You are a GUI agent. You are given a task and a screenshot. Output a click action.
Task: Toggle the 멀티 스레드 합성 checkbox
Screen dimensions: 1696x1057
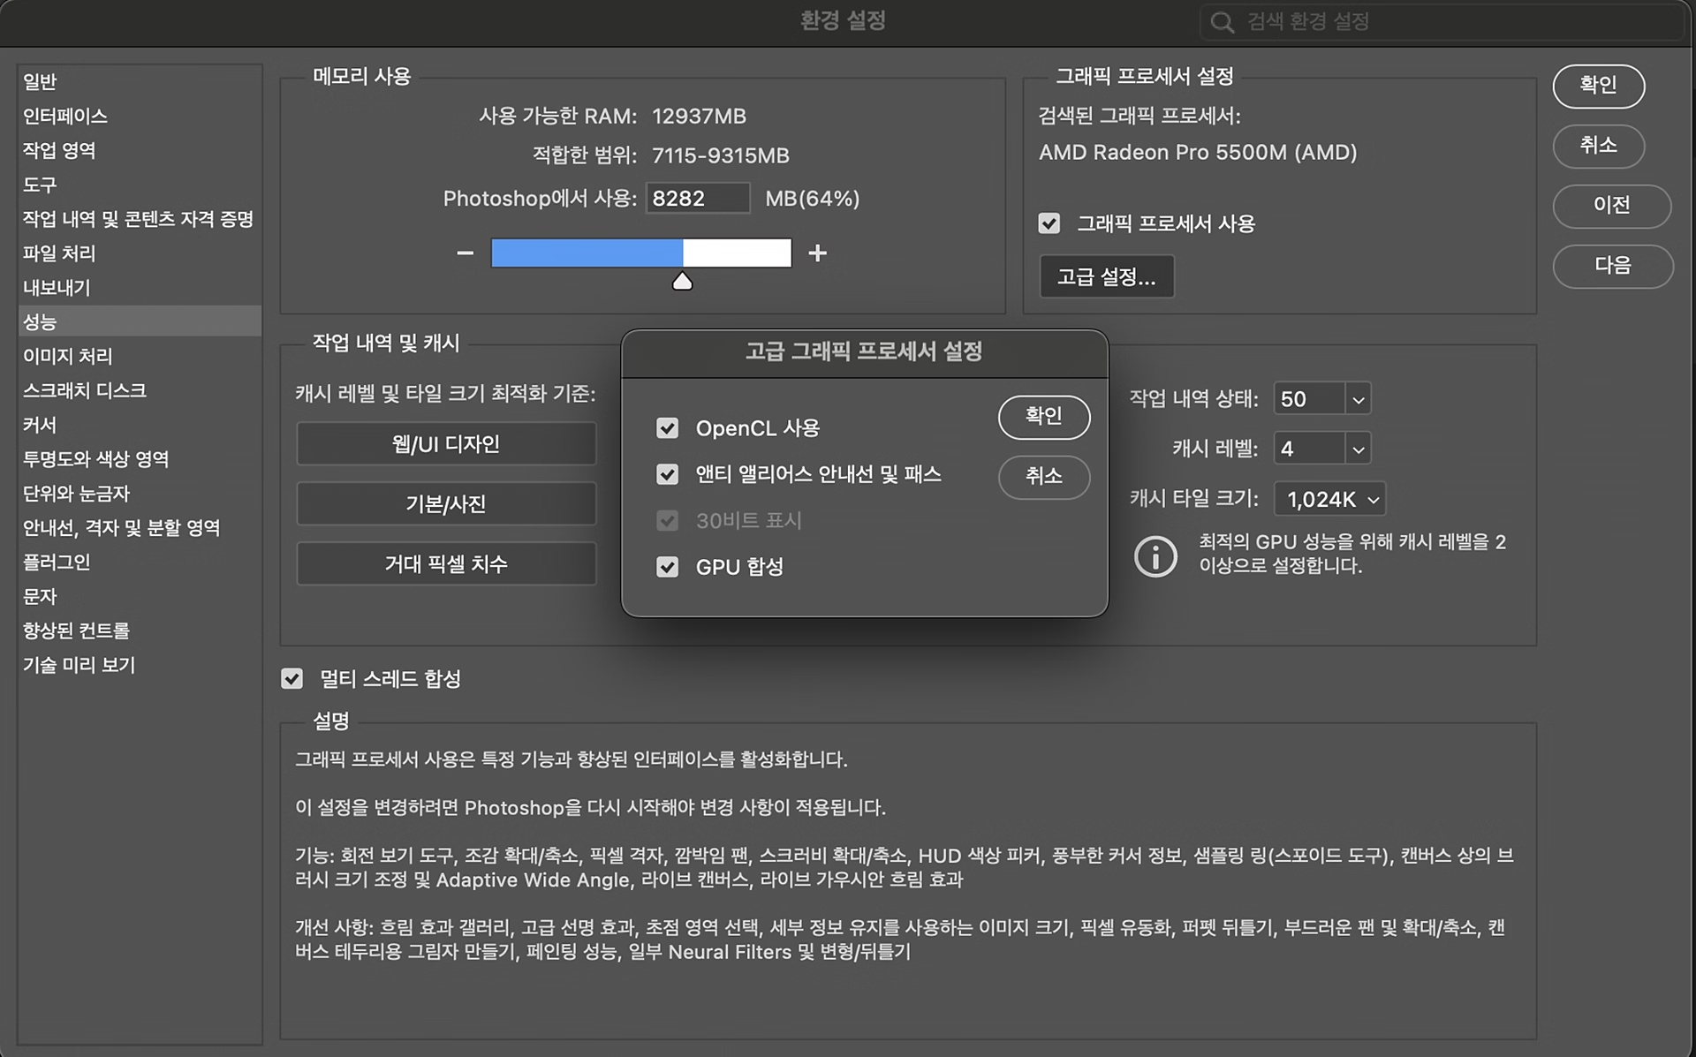pyautogui.click(x=292, y=678)
